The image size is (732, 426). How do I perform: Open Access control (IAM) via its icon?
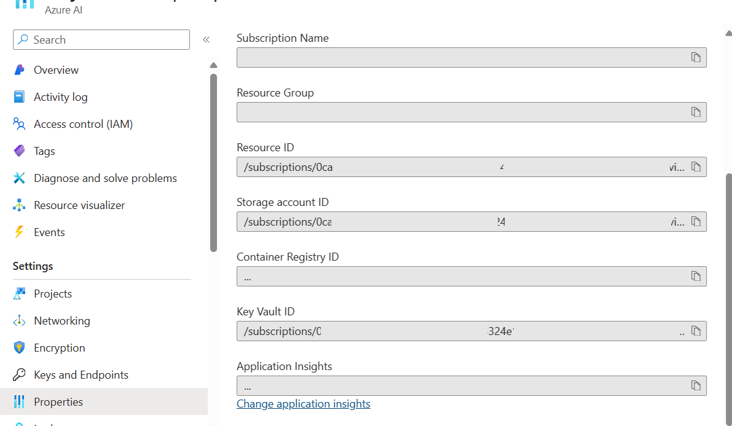coord(20,124)
